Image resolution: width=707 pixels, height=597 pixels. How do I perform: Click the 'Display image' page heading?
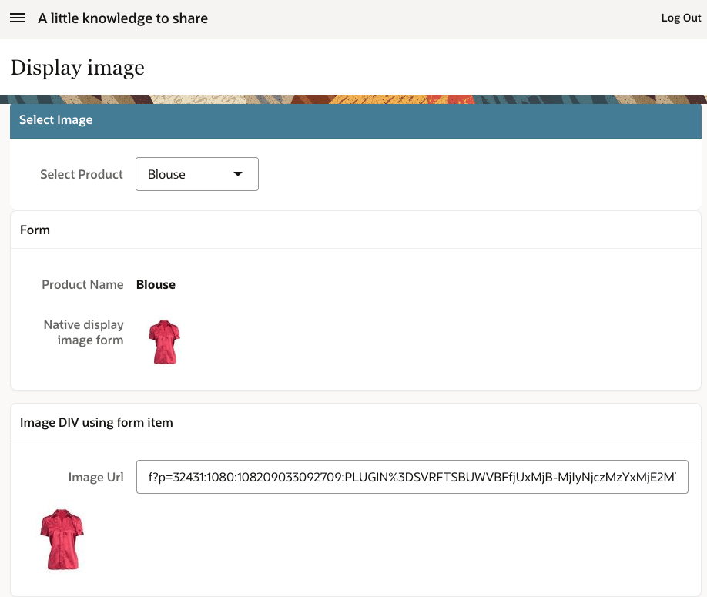[77, 68]
